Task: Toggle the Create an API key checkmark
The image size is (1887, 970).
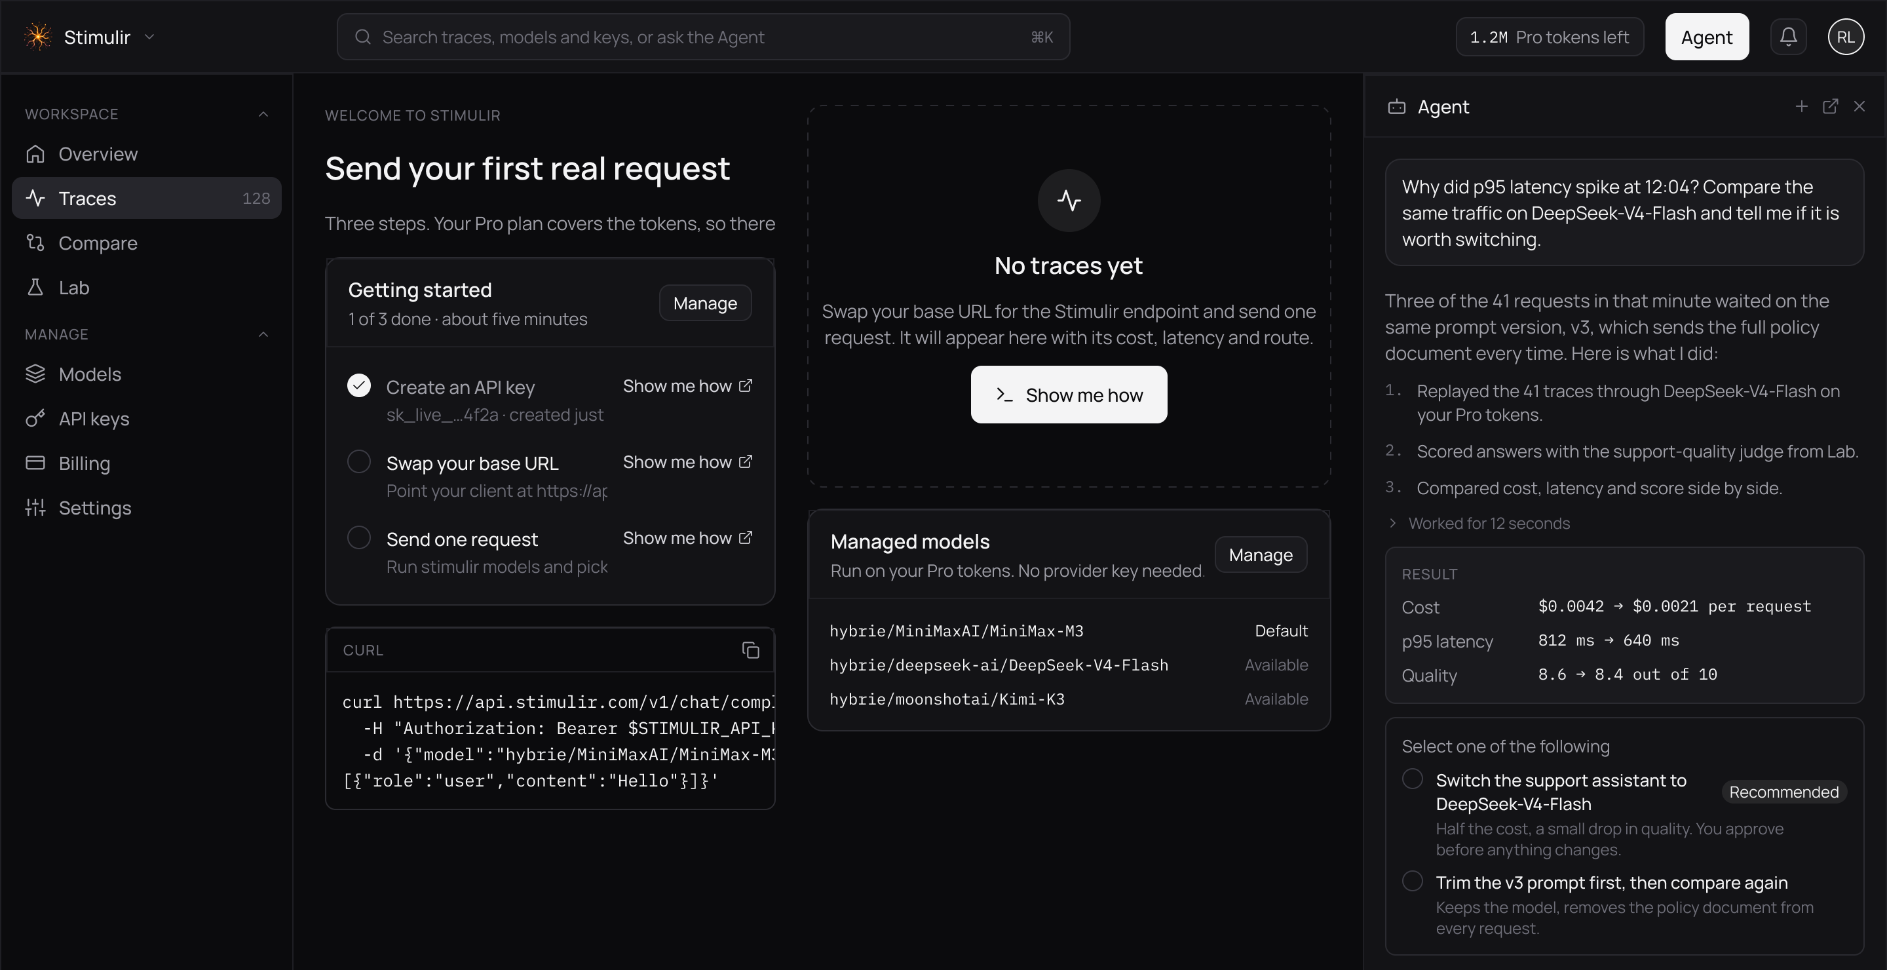Action: pos(359,385)
